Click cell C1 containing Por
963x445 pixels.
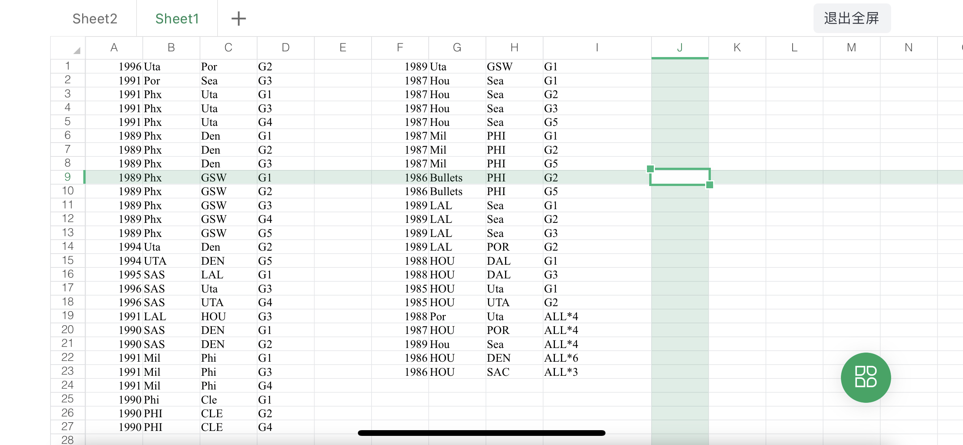pyautogui.click(x=228, y=67)
